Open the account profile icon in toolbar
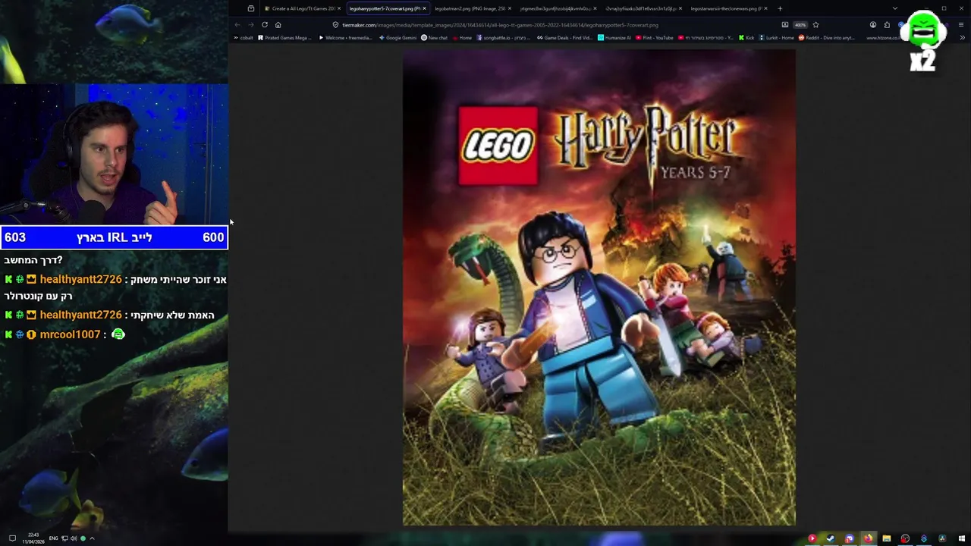The image size is (971, 546). [x=873, y=24]
